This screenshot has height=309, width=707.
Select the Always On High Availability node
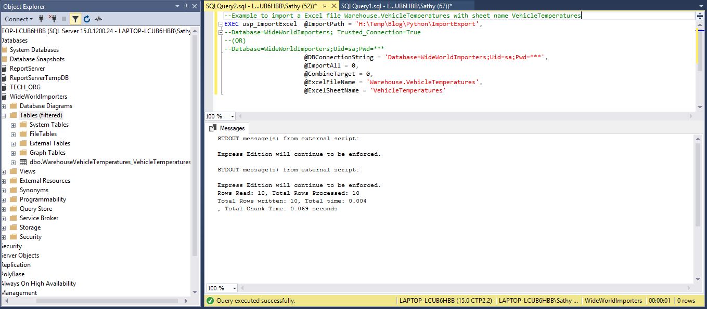coord(38,284)
